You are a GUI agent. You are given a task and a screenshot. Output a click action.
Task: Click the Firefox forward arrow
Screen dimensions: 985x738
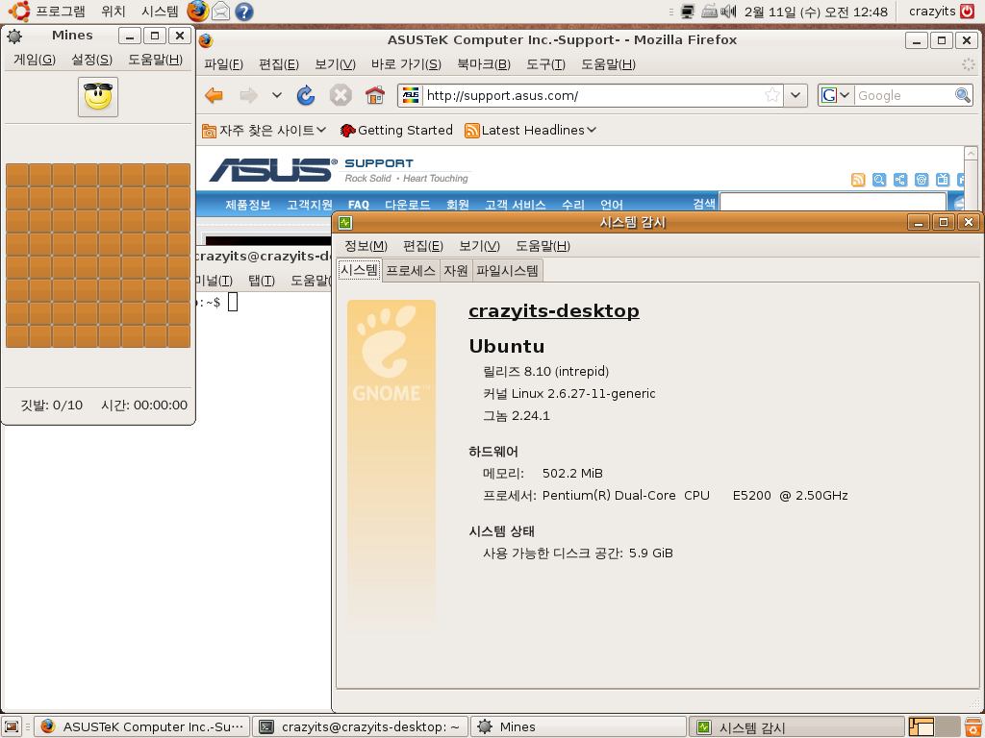point(249,95)
